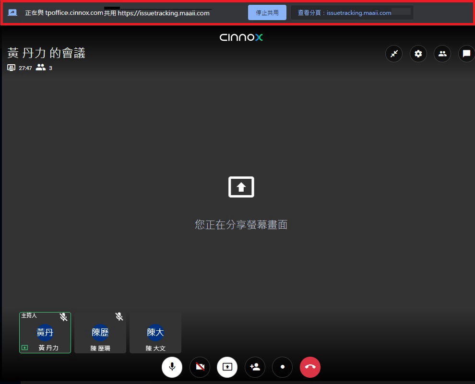Start recording the meeting
Screen dimensions: 475x384
[282, 367]
